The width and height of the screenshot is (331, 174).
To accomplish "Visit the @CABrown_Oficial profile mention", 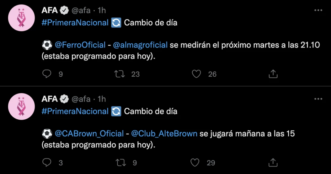I will click(90, 133).
